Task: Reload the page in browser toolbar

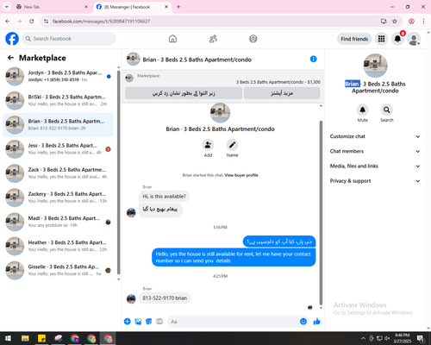Action: [x=32, y=22]
